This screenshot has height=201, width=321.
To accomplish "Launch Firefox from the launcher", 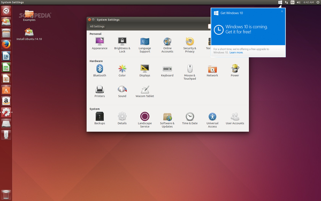I will pos(6,44).
